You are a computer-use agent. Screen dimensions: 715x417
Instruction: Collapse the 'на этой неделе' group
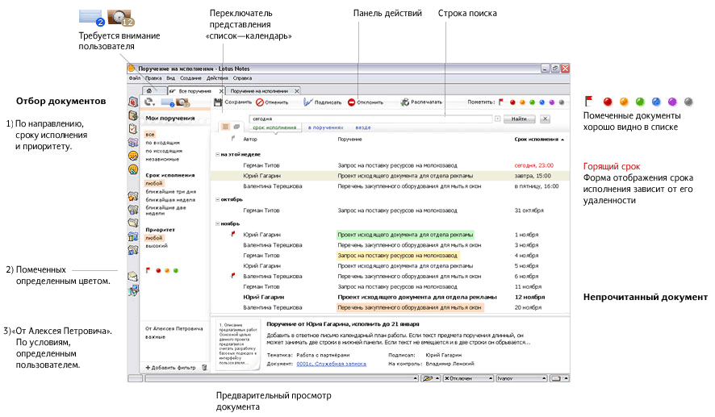coord(218,154)
